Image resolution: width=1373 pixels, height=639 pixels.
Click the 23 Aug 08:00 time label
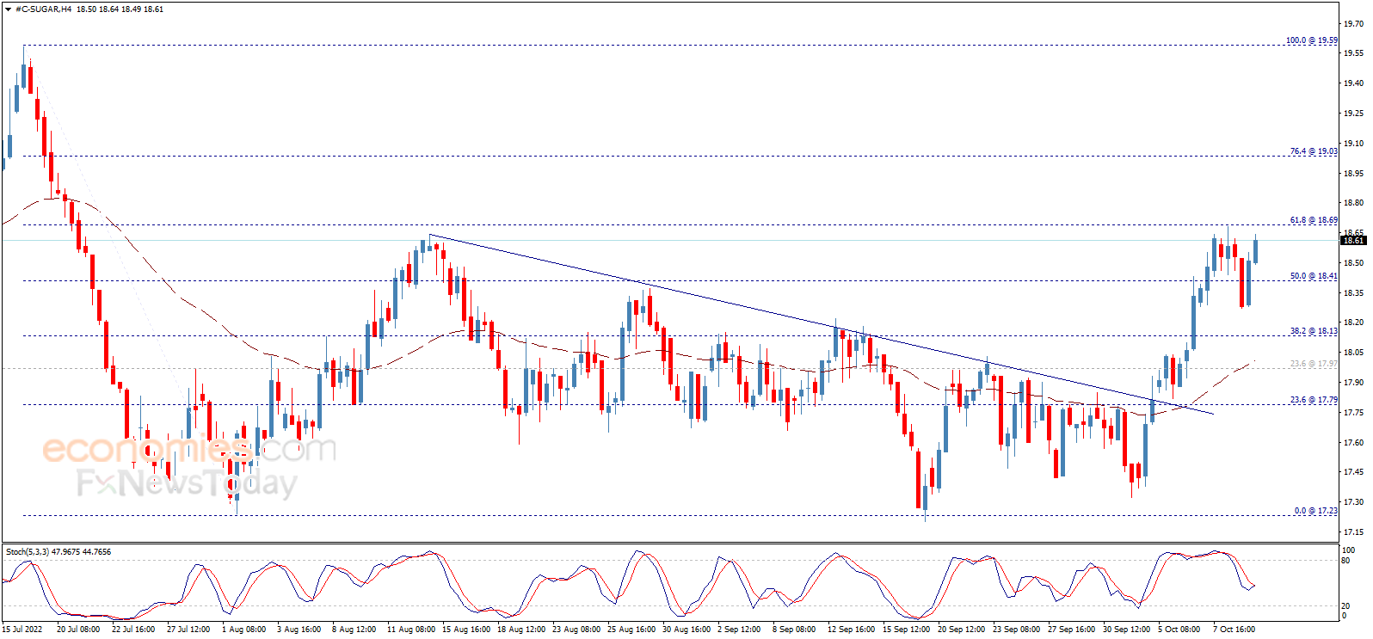tap(576, 630)
